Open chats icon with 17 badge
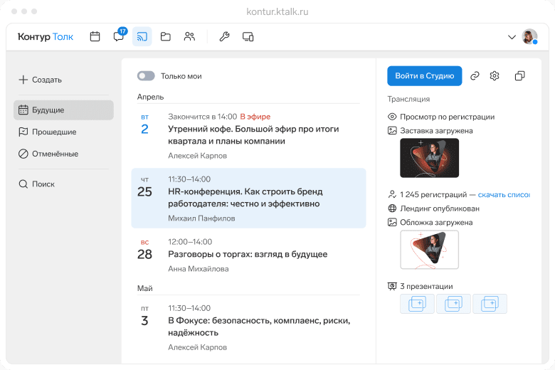The width and height of the screenshot is (555, 370). [x=118, y=36]
